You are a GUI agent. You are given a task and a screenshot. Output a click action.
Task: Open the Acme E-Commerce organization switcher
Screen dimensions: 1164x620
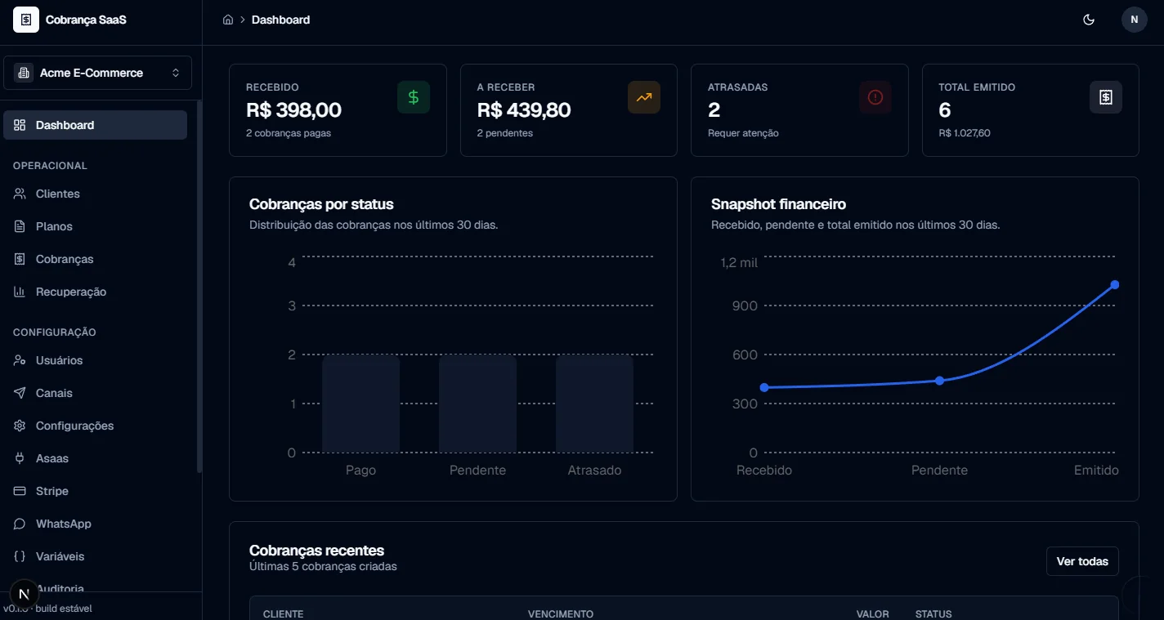[x=97, y=73]
